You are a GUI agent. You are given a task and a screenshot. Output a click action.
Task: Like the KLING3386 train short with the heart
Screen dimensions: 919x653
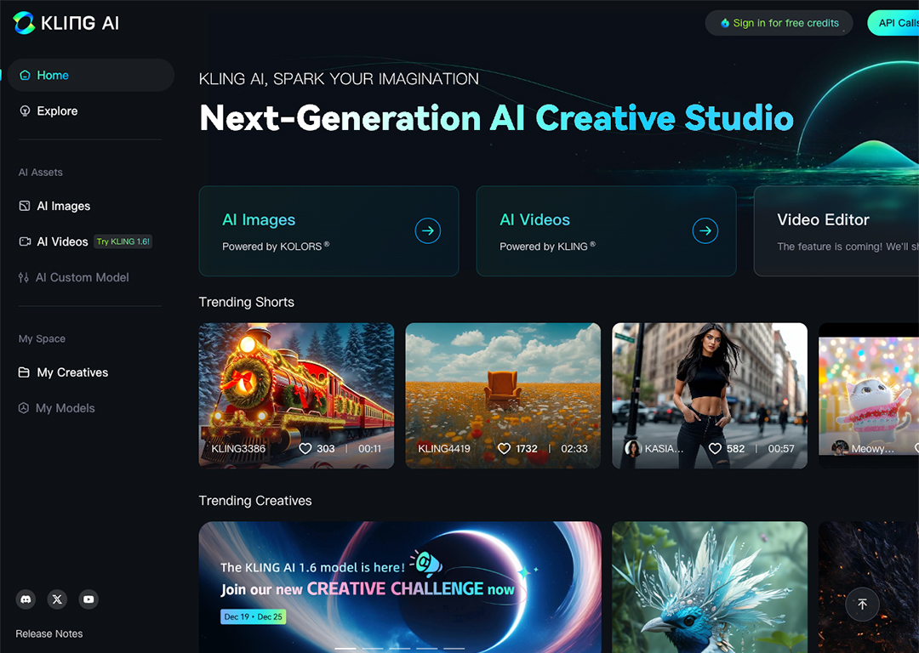point(305,449)
